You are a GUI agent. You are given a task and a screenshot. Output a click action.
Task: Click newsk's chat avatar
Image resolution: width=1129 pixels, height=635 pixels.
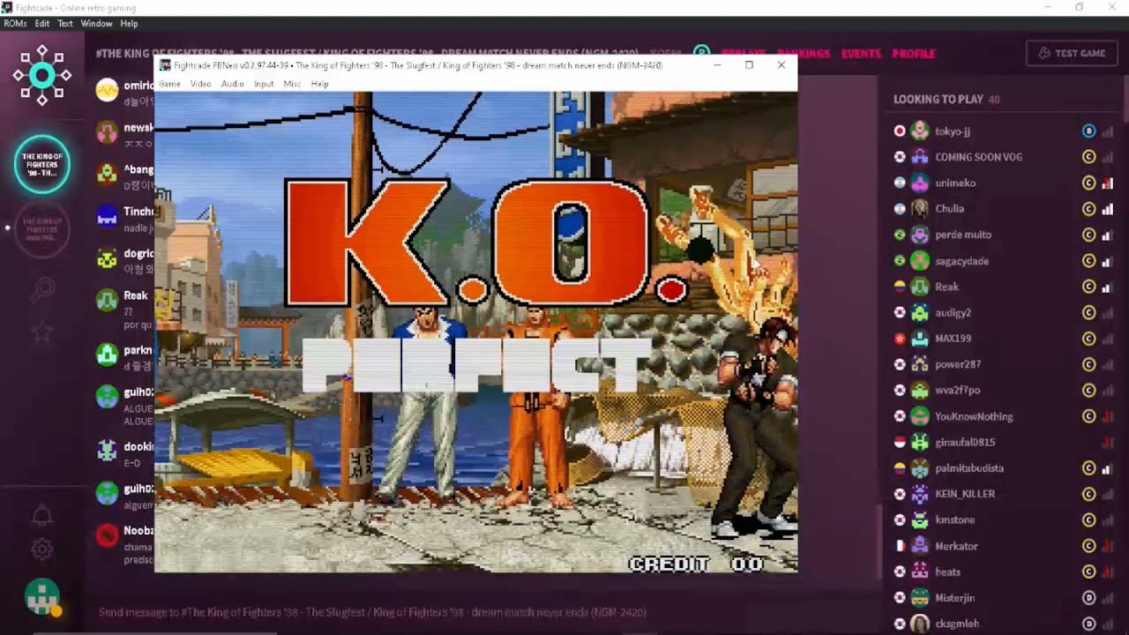[x=107, y=132]
